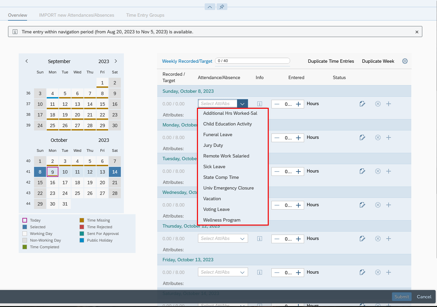The height and width of the screenshot is (307, 437).
Task: Go to previous month in calendar
Action: (27, 61)
